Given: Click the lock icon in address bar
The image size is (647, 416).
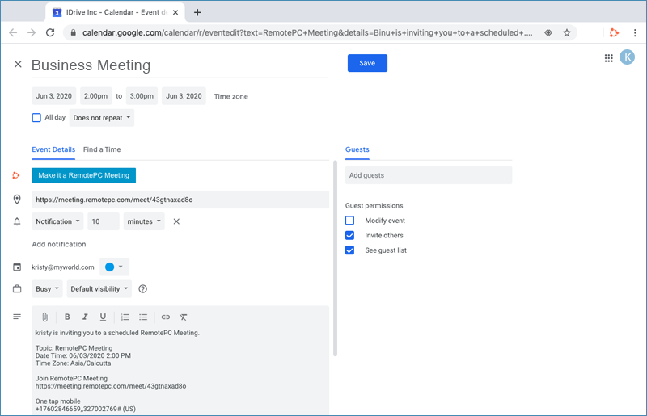Looking at the screenshot, I should 74,32.
